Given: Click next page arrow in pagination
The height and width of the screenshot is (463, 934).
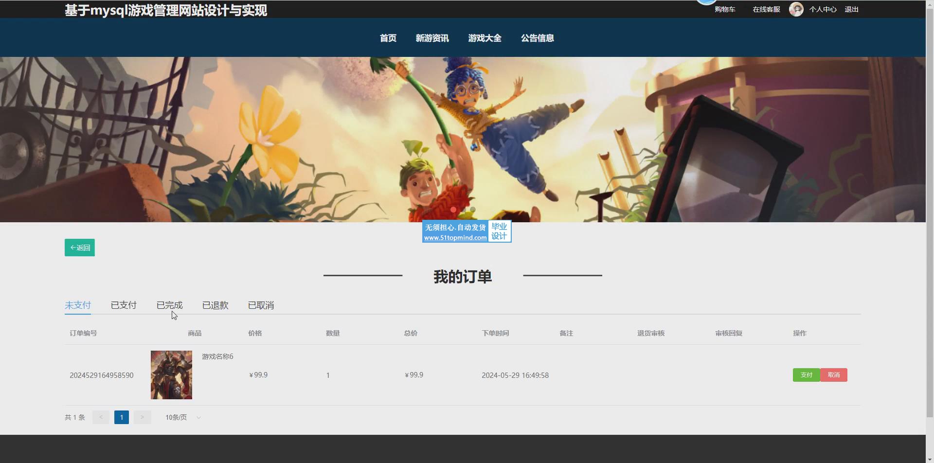Looking at the screenshot, I should tap(142, 417).
